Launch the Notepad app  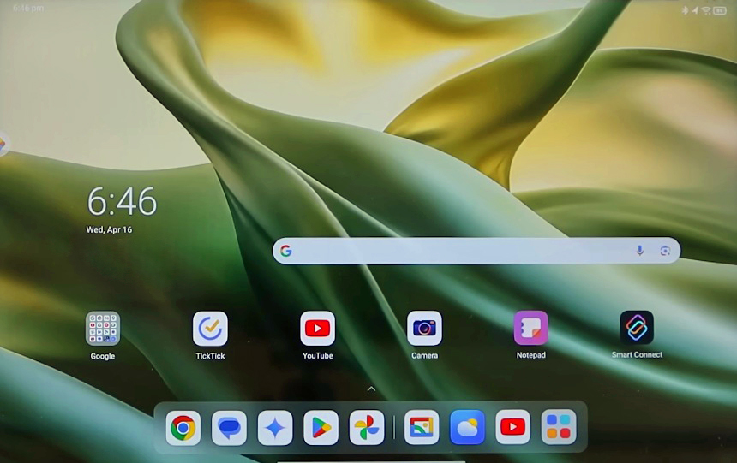(x=531, y=328)
